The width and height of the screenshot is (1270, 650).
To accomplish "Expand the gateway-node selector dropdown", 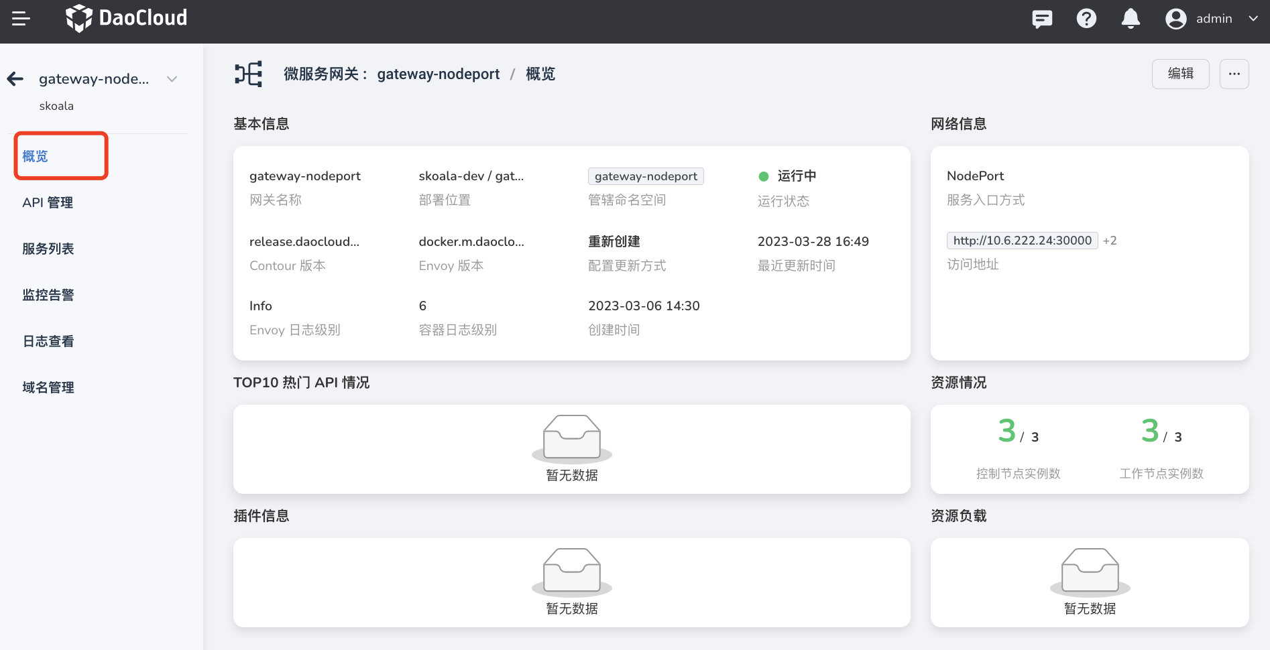I will (172, 79).
